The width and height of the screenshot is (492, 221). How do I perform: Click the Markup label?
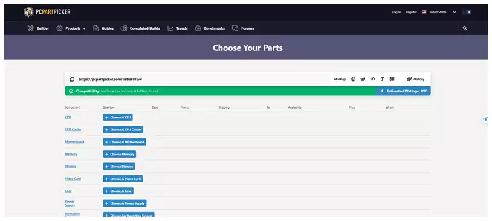[x=340, y=79]
